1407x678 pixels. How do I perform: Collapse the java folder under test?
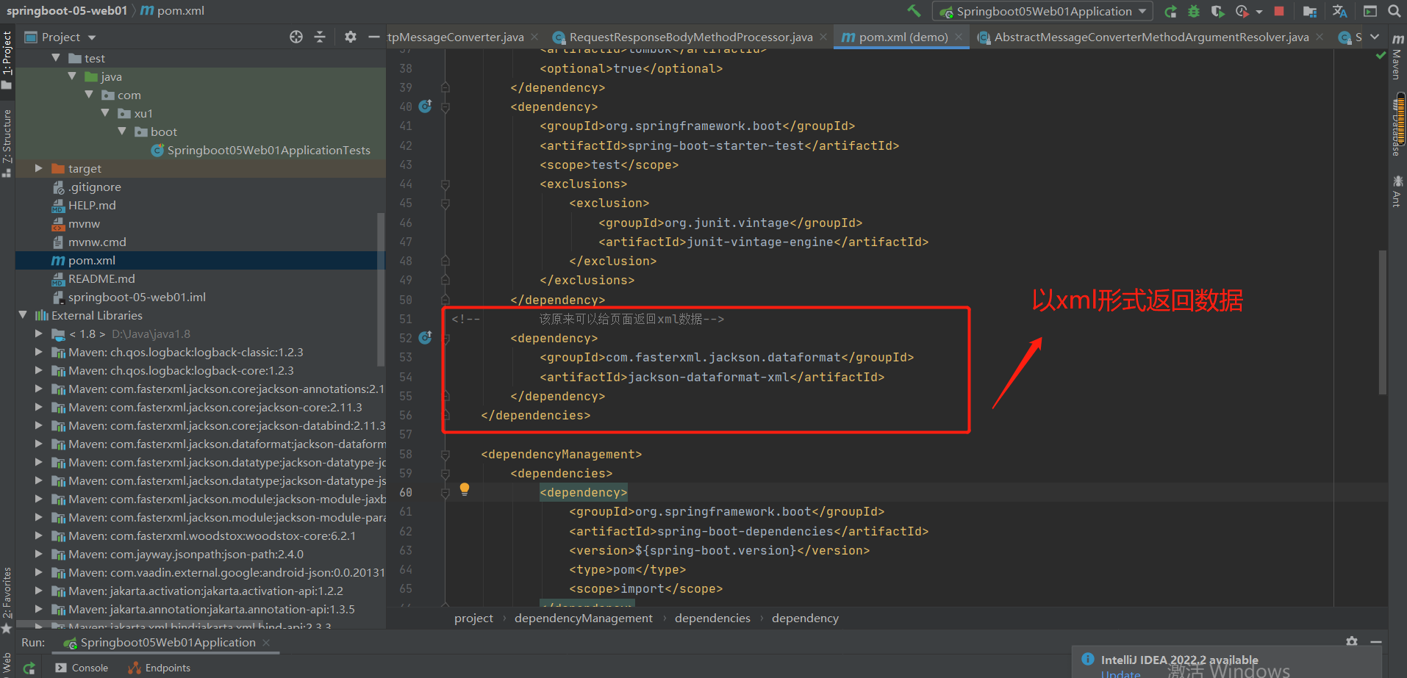click(72, 76)
